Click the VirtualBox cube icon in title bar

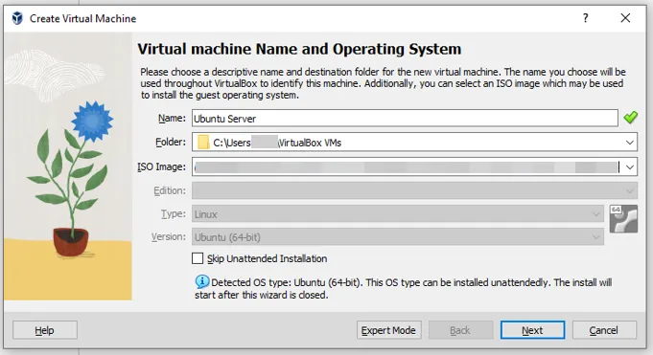(17, 18)
